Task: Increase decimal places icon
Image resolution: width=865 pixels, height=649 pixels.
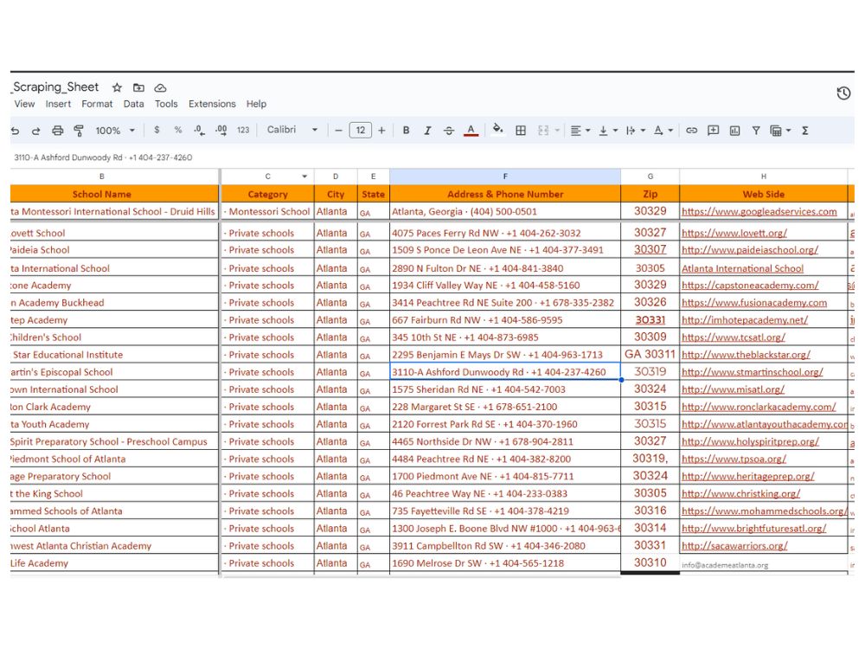Action: pyautogui.click(x=221, y=131)
